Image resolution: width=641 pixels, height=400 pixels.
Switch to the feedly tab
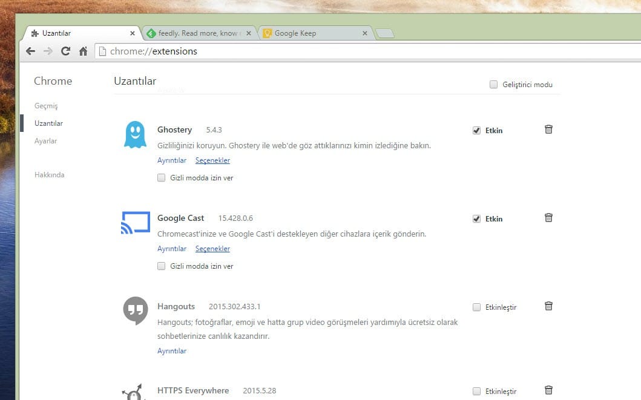tap(194, 33)
